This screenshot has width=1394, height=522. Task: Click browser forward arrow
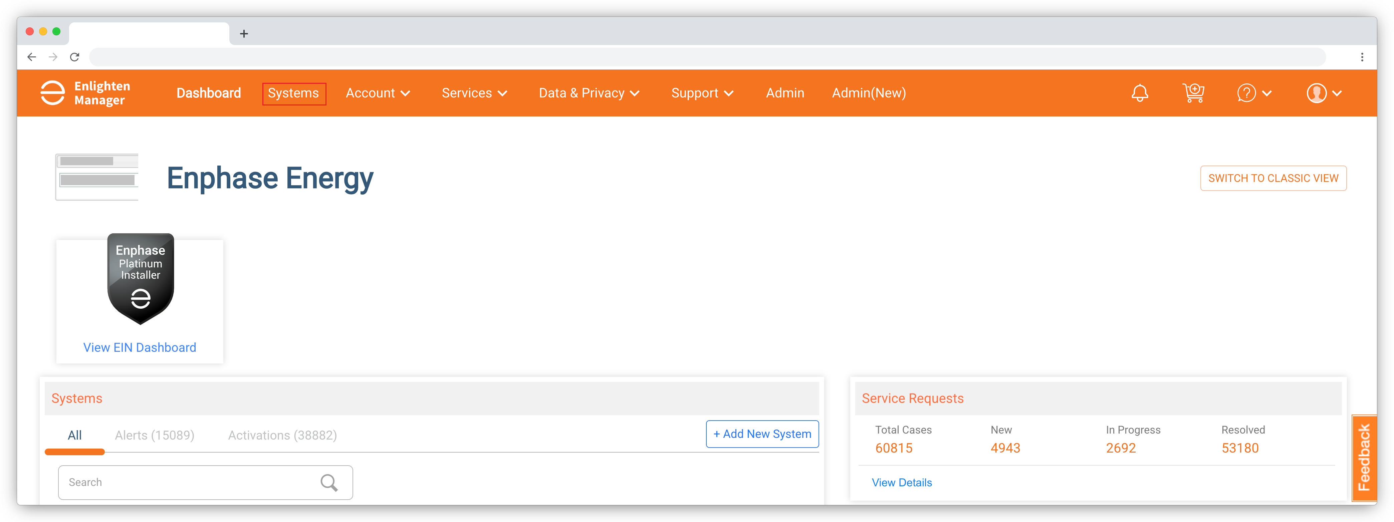coord(53,57)
